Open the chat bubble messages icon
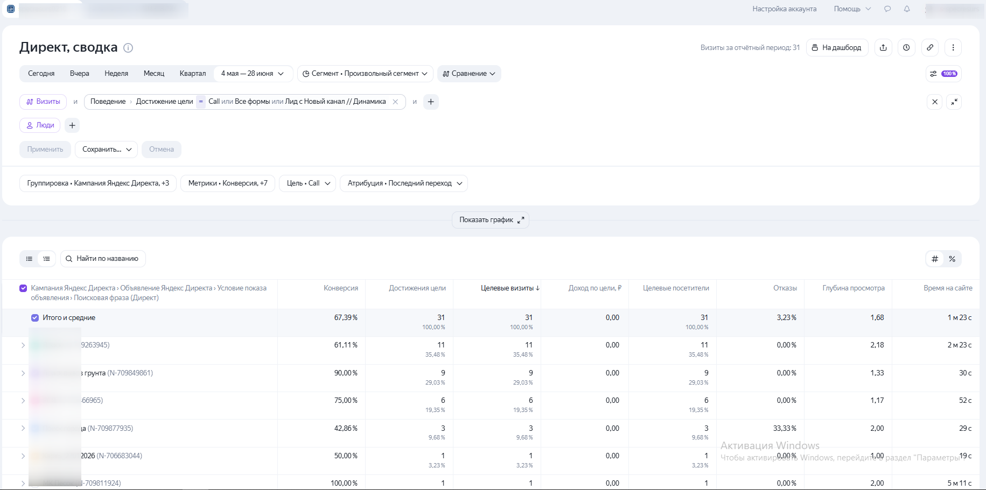The image size is (986, 490). point(887,9)
